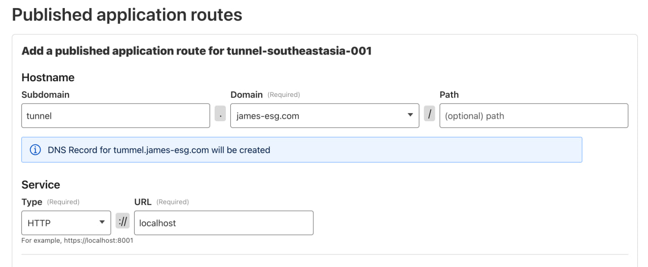This screenshot has width=648, height=267.
Task: Click the URL (Required) label
Action: click(161, 202)
